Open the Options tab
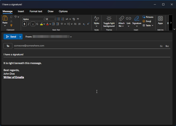This screenshot has height=126, width=176. (63, 11)
